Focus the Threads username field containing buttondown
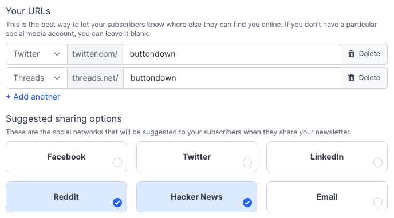The image size is (394, 218). 232,78
